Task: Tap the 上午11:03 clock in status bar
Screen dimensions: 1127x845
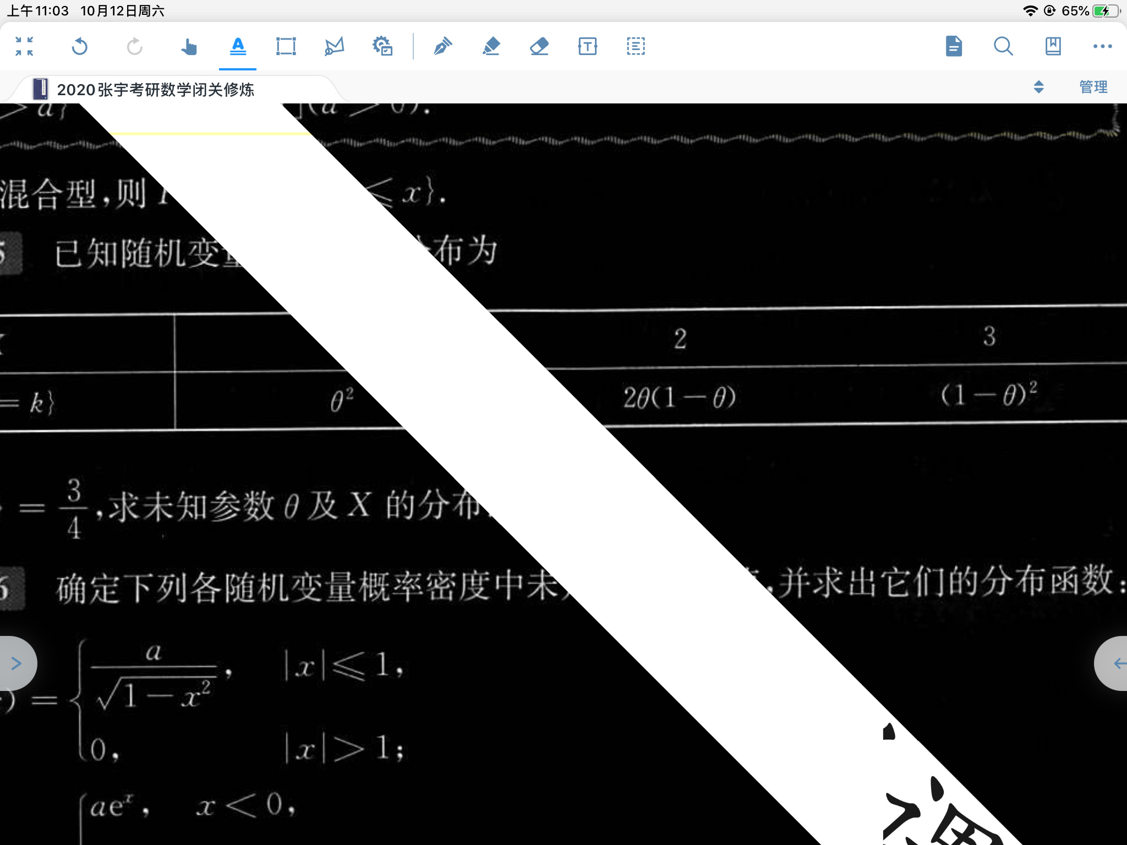Action: click(x=38, y=11)
